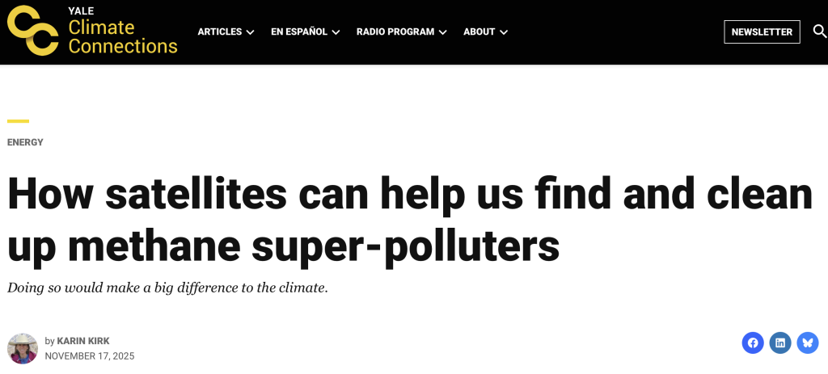Click the Yale Climate Connections CC logo icon

tap(32, 31)
